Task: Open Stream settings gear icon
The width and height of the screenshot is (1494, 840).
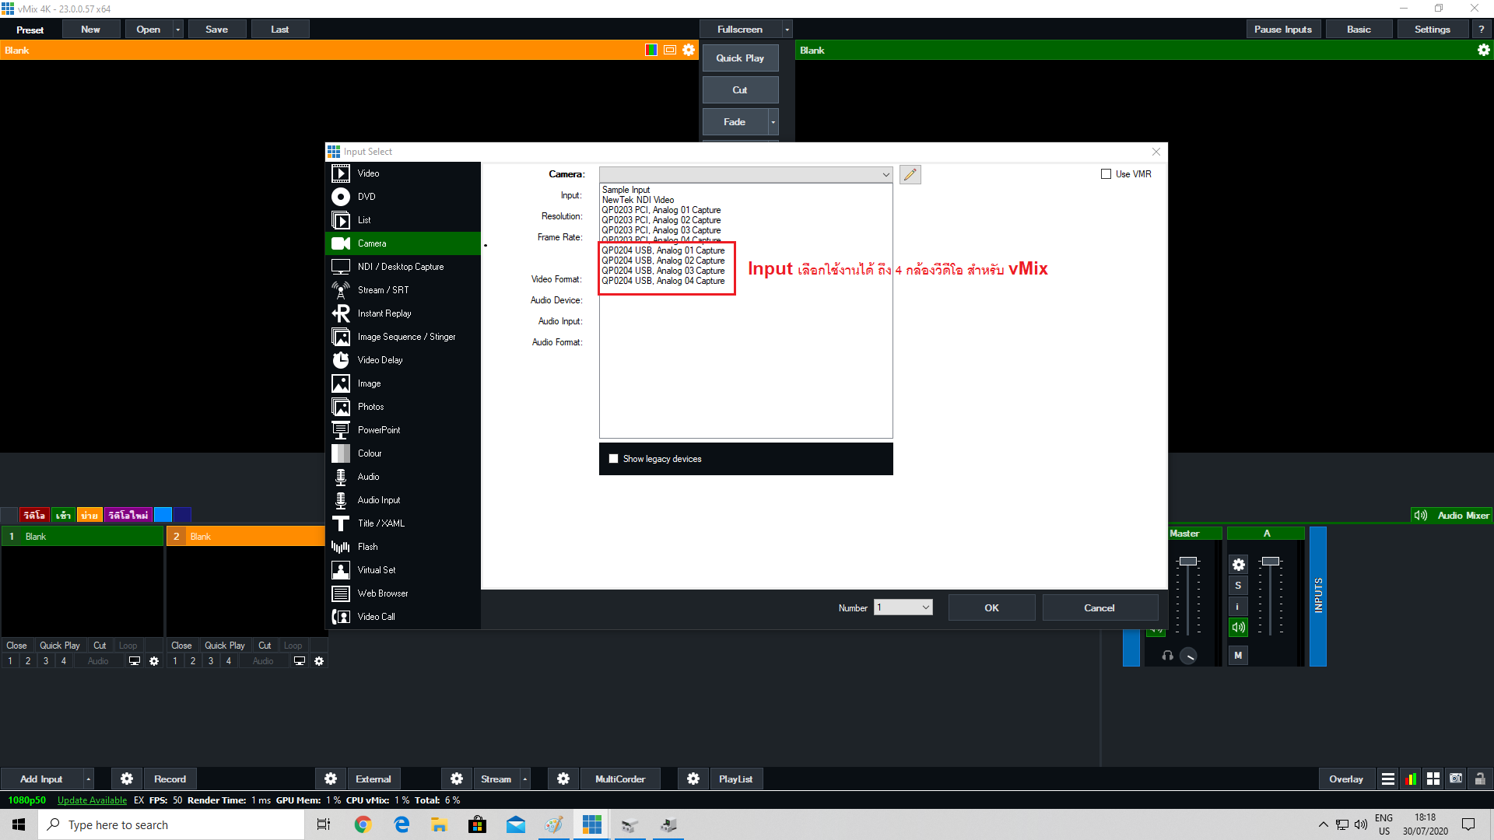Action: pyautogui.click(x=457, y=779)
